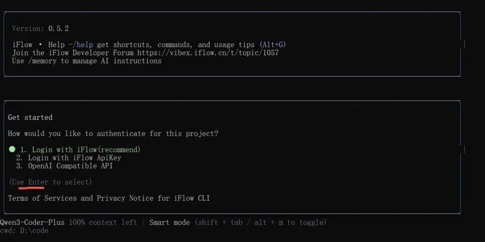Click the Version 0.5.2 label

click(40, 28)
